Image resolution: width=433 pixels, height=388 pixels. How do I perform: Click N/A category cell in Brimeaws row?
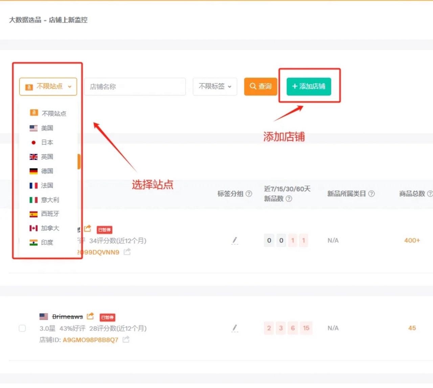[x=333, y=328]
